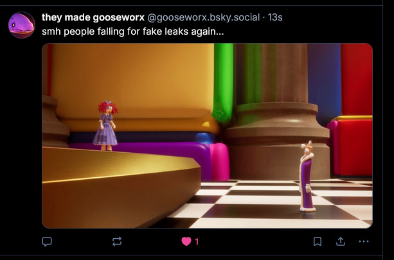The image size is (394, 260).
Task: Share post using upload arrow icon
Action: click(x=340, y=241)
